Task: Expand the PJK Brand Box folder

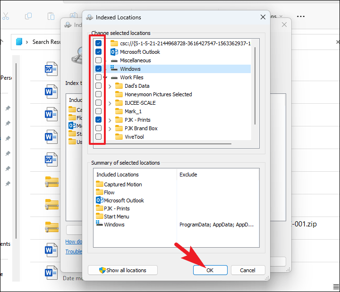Action: tap(110, 129)
